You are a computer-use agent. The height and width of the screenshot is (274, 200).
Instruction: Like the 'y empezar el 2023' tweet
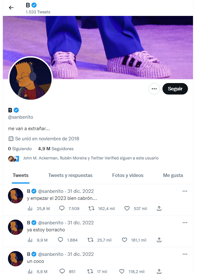127,208
